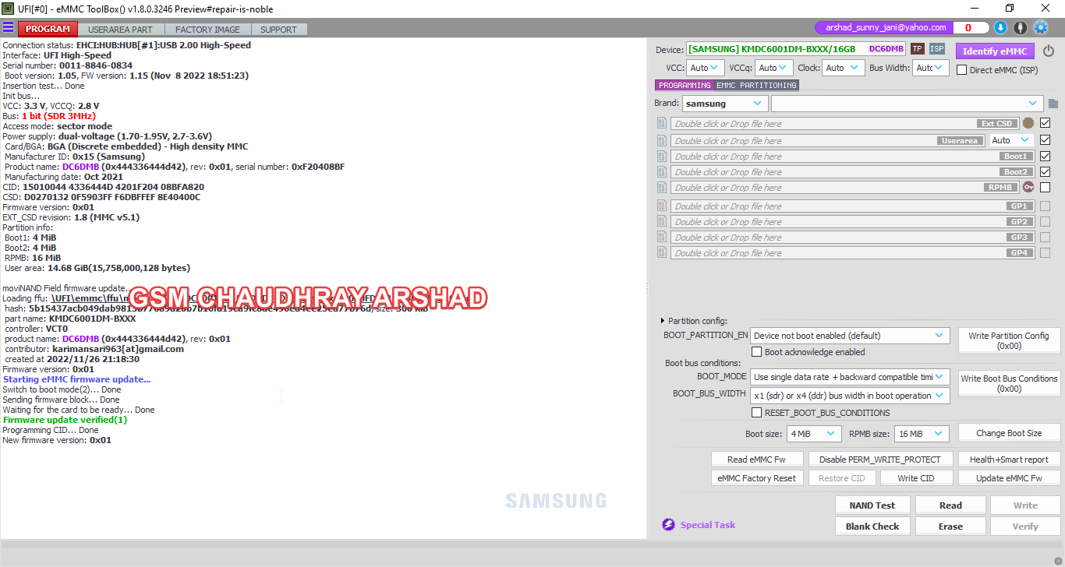The height and width of the screenshot is (567, 1065).
Task: Open the Boot size dropdown
Action: point(815,434)
